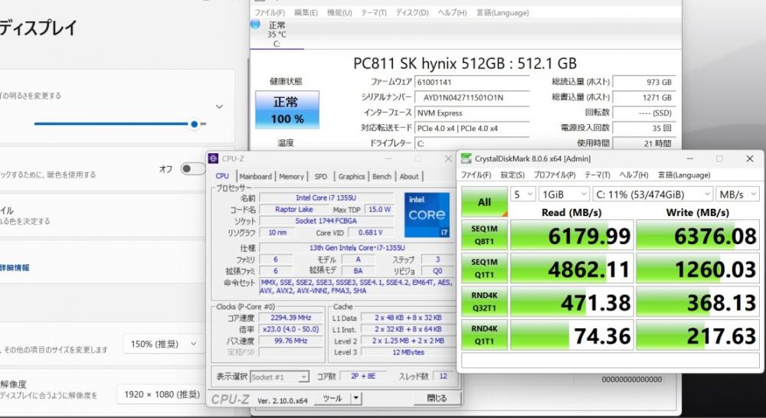Click the Intel Core i7 1355U name field
Viewport: 766px width, 418px height.
pos(326,198)
